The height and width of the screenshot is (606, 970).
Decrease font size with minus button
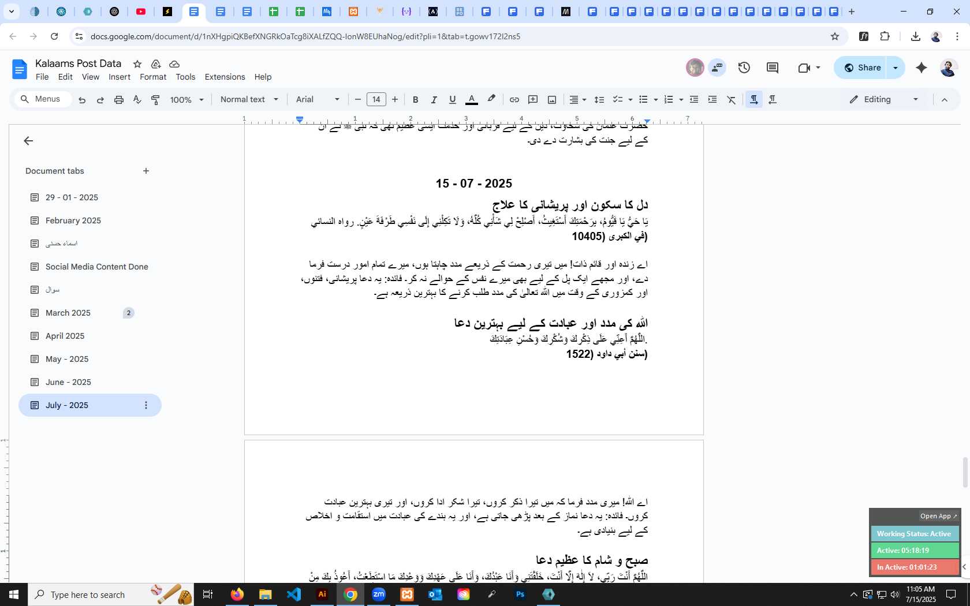(x=358, y=100)
